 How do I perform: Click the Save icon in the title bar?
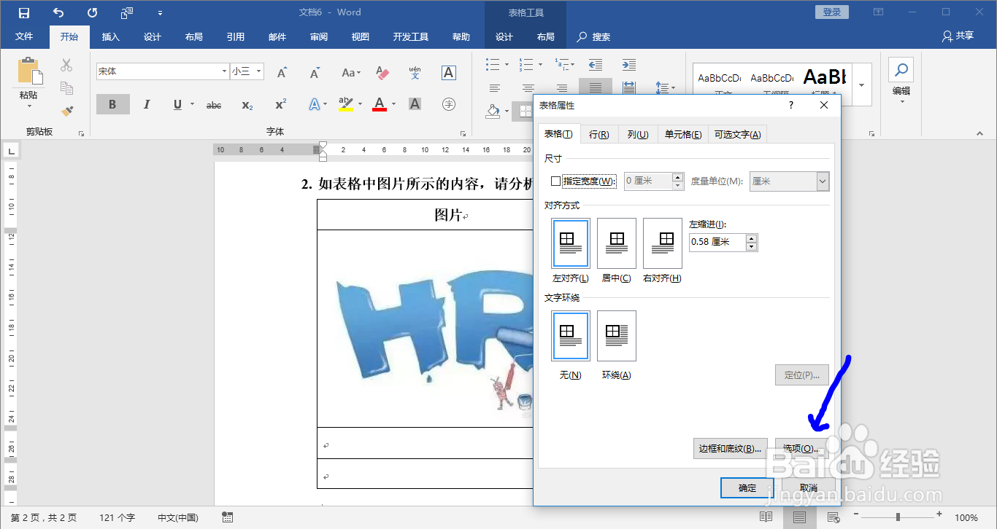pos(24,12)
